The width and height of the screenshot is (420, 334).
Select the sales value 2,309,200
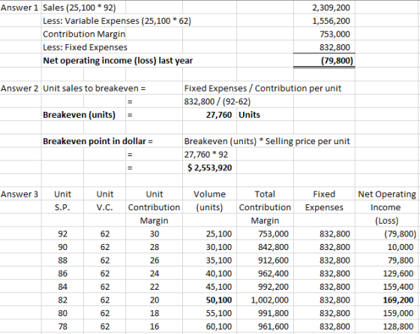pyautogui.click(x=331, y=8)
